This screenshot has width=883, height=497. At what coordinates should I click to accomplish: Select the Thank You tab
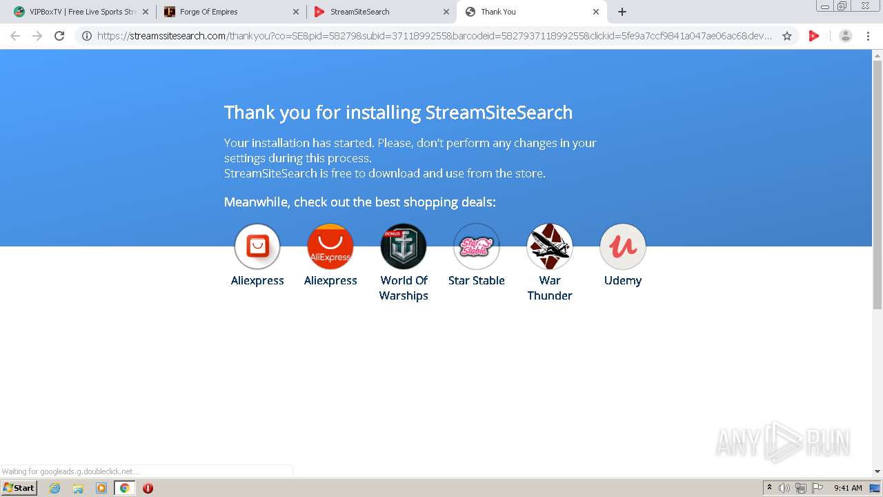click(531, 12)
